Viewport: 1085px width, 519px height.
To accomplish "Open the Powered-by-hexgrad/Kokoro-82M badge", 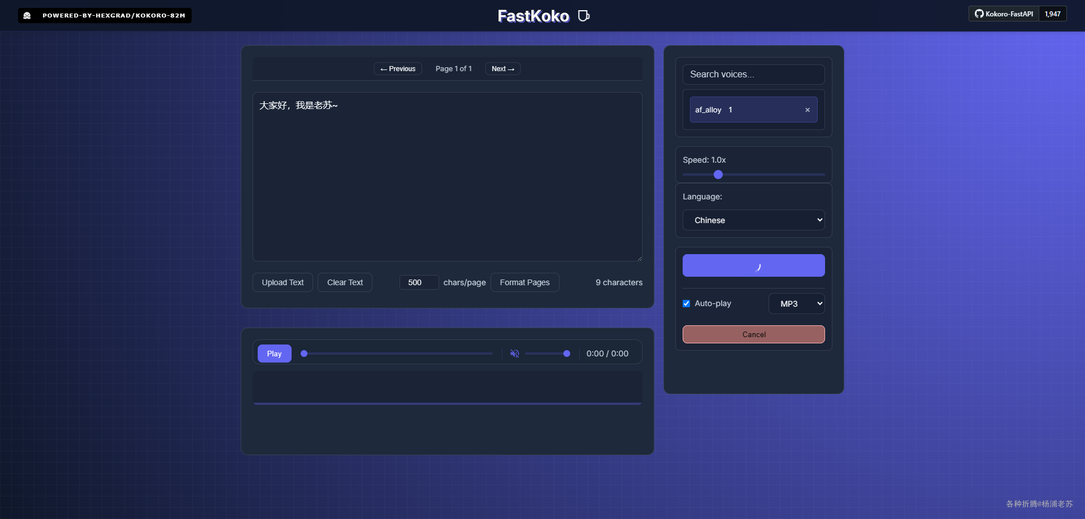I will pos(105,15).
